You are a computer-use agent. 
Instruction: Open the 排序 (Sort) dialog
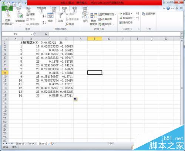(50, 17)
